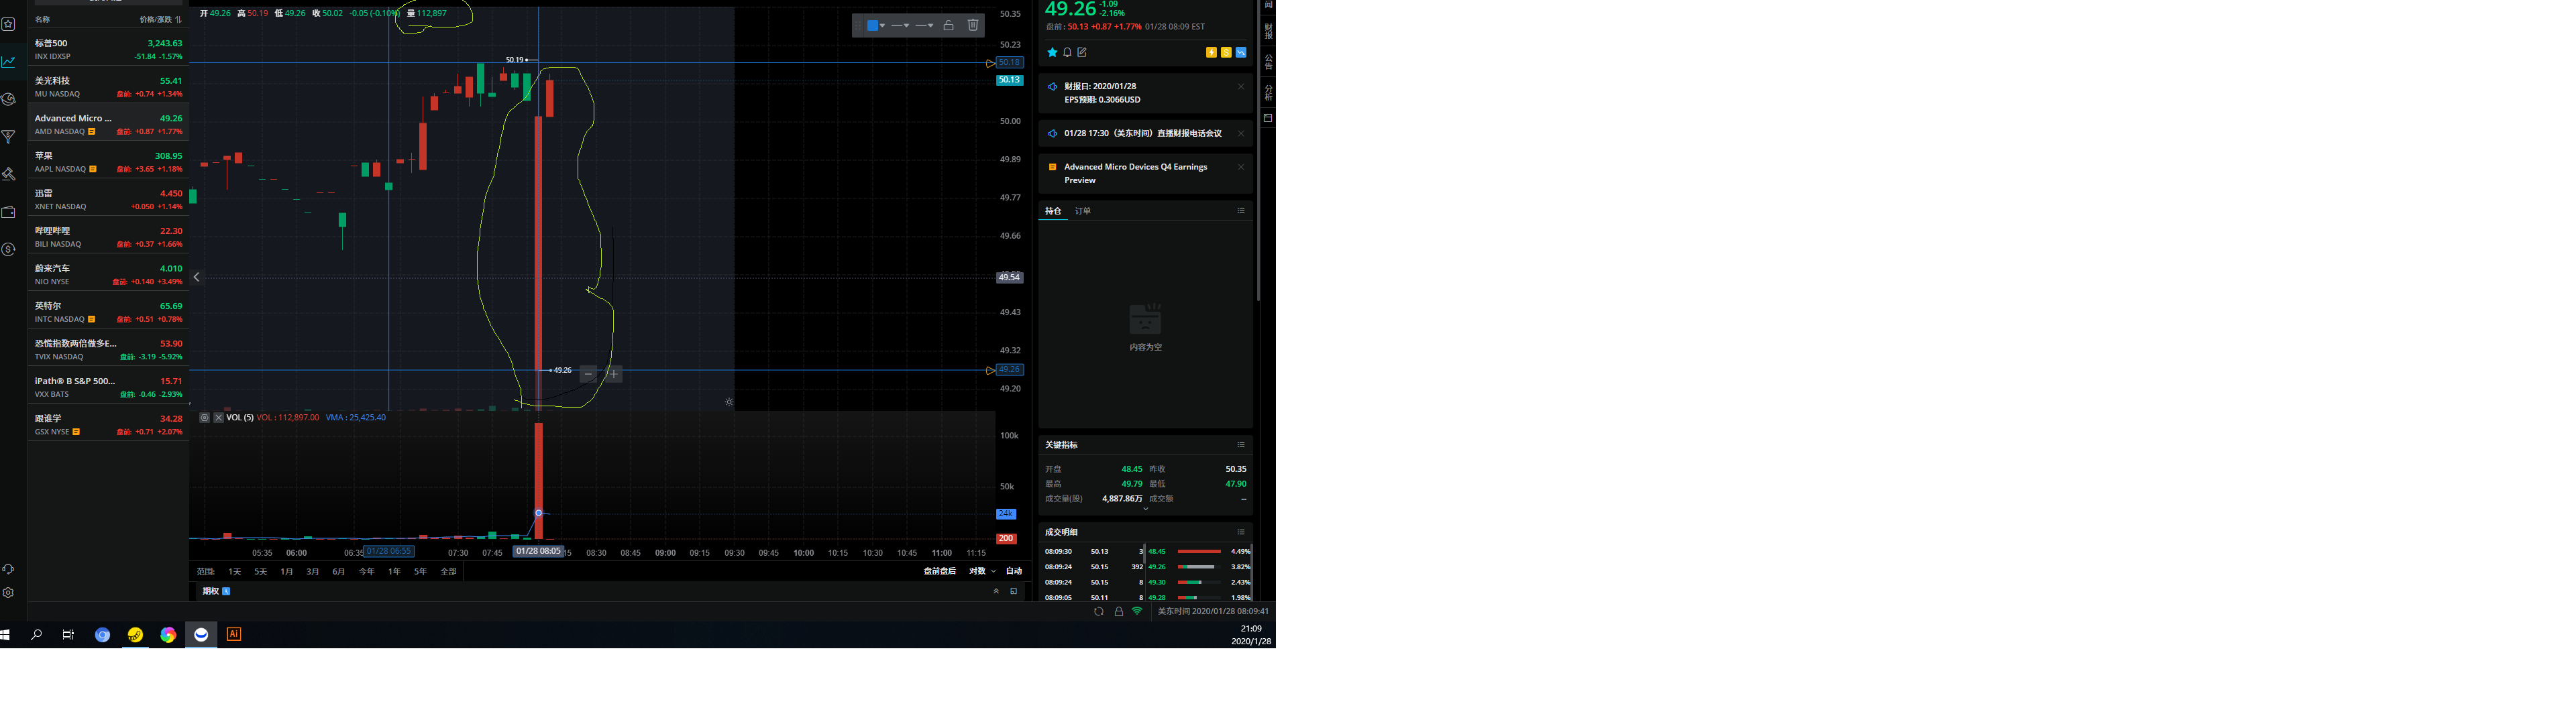Open settings gear in left sidebar
The height and width of the screenshot is (724, 2576).
click(x=9, y=593)
